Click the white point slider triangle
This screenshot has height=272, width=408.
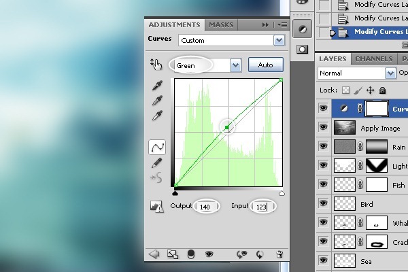pos(282,193)
